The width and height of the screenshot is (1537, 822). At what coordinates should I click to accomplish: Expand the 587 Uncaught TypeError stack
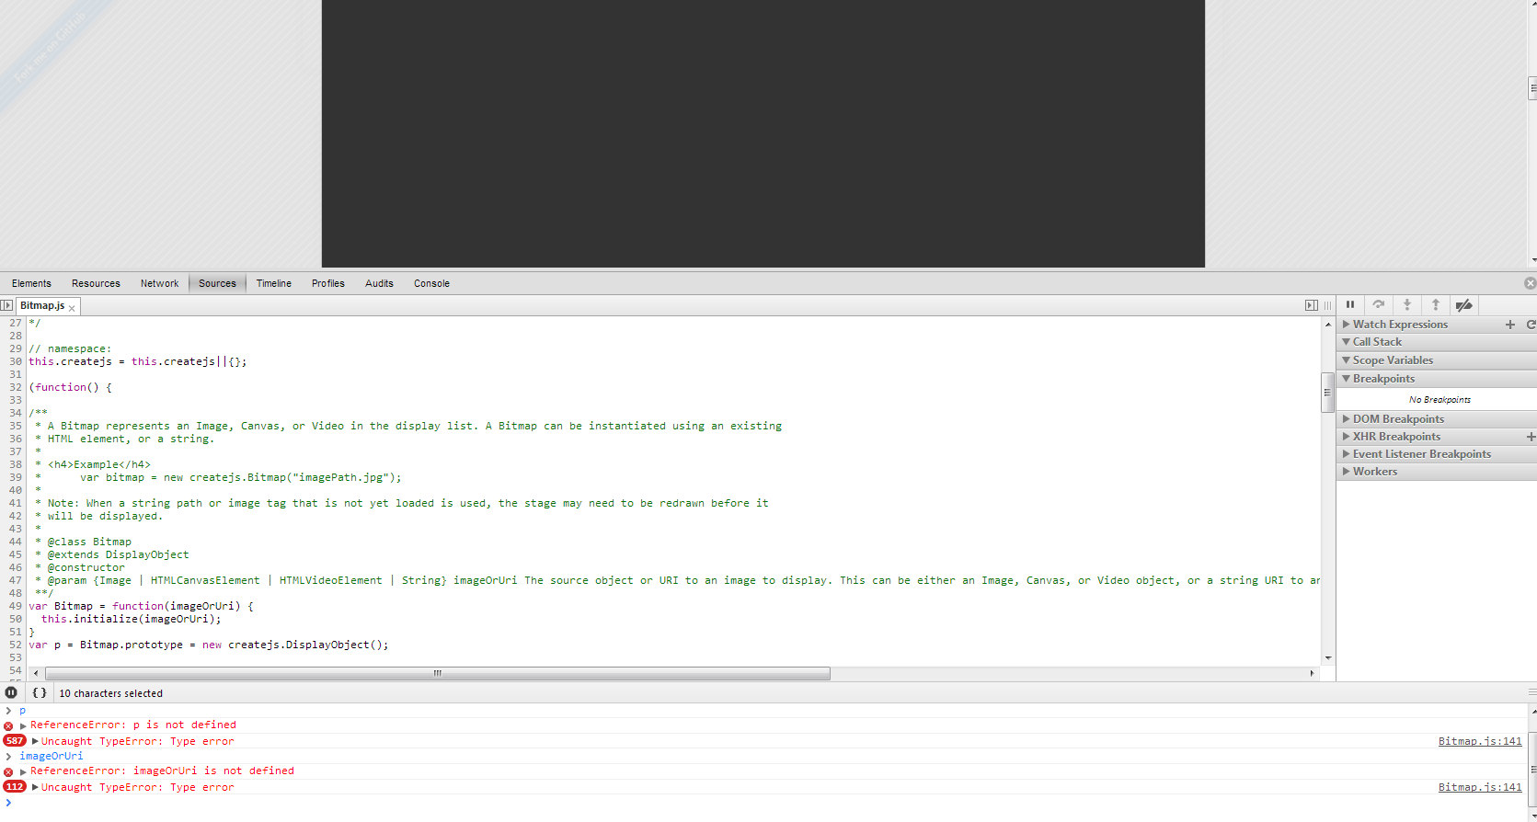[35, 741]
